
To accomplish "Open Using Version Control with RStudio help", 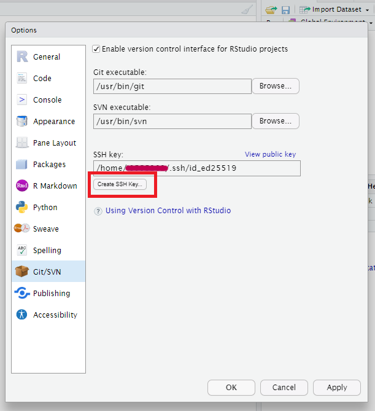I will point(168,211).
